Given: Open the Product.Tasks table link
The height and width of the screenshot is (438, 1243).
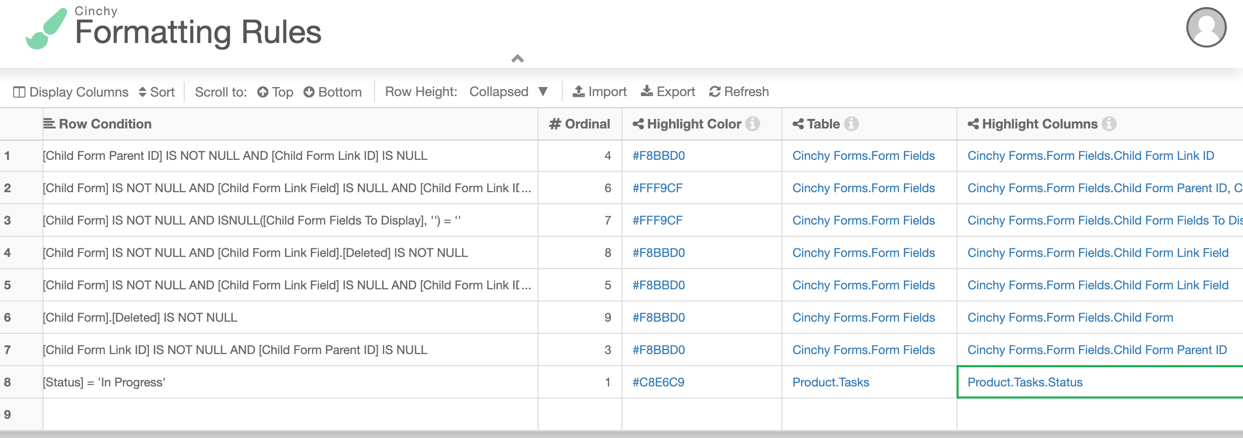Looking at the screenshot, I should 831,382.
